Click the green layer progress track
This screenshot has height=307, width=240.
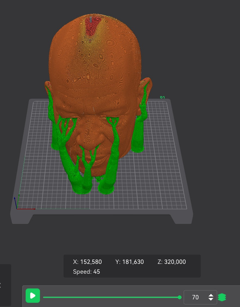(x=111, y=297)
